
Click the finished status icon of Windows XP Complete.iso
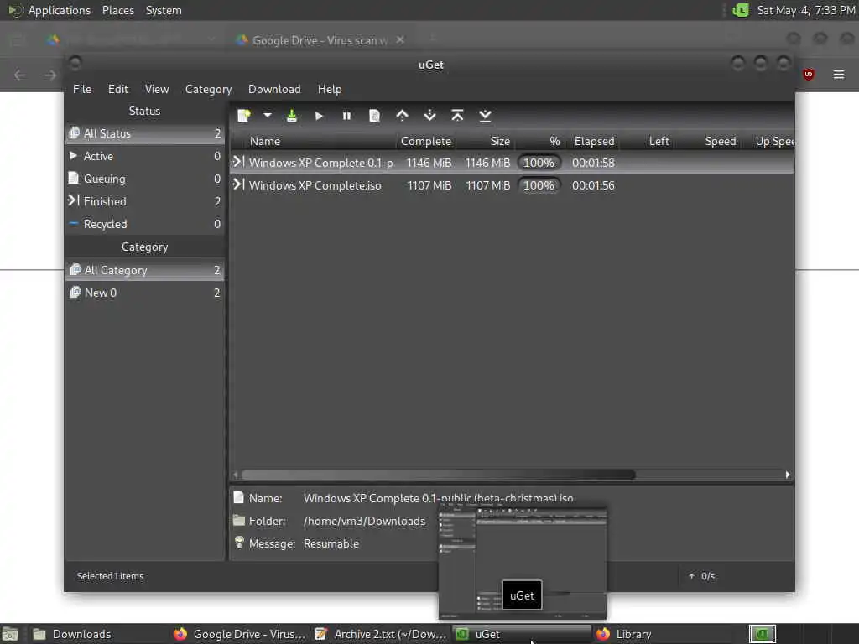[238, 184]
